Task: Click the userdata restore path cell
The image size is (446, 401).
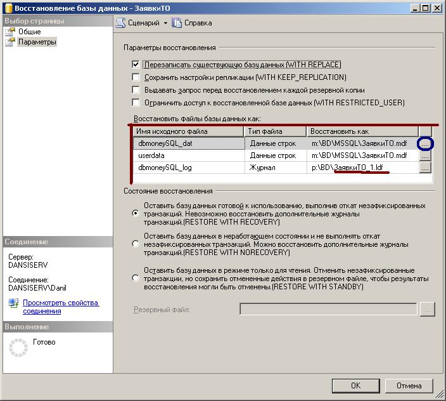Action: (362, 155)
